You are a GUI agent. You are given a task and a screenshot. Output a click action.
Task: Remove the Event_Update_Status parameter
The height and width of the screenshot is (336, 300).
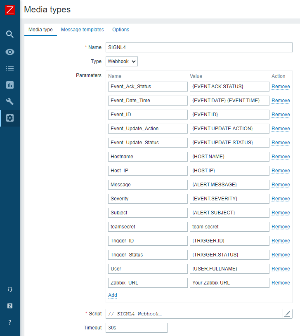tap(281, 143)
